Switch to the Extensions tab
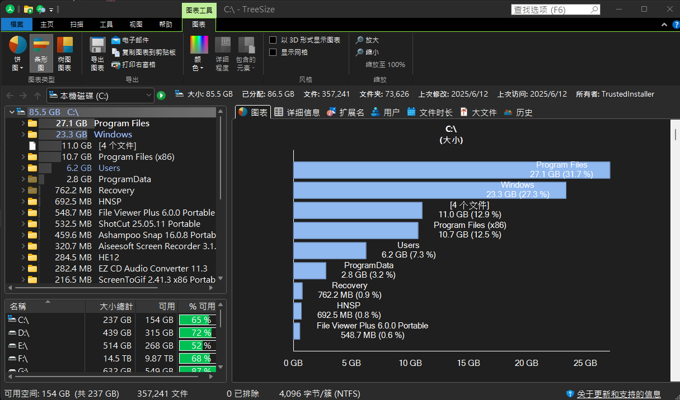680x400 pixels. coord(345,112)
